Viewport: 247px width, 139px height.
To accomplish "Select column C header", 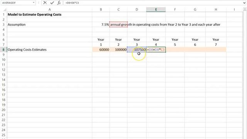I will tap(118, 10).
